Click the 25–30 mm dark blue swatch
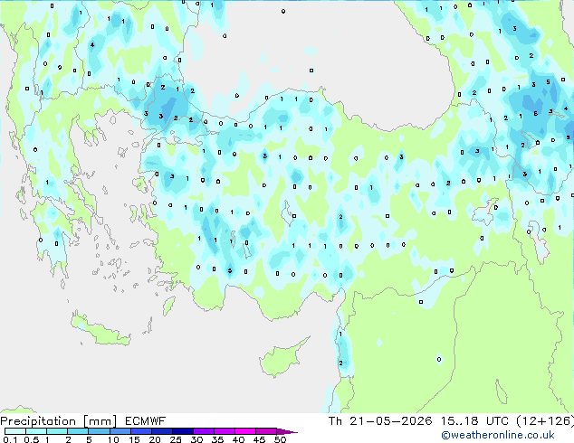This screenshot has width=574, height=443. 182,431
